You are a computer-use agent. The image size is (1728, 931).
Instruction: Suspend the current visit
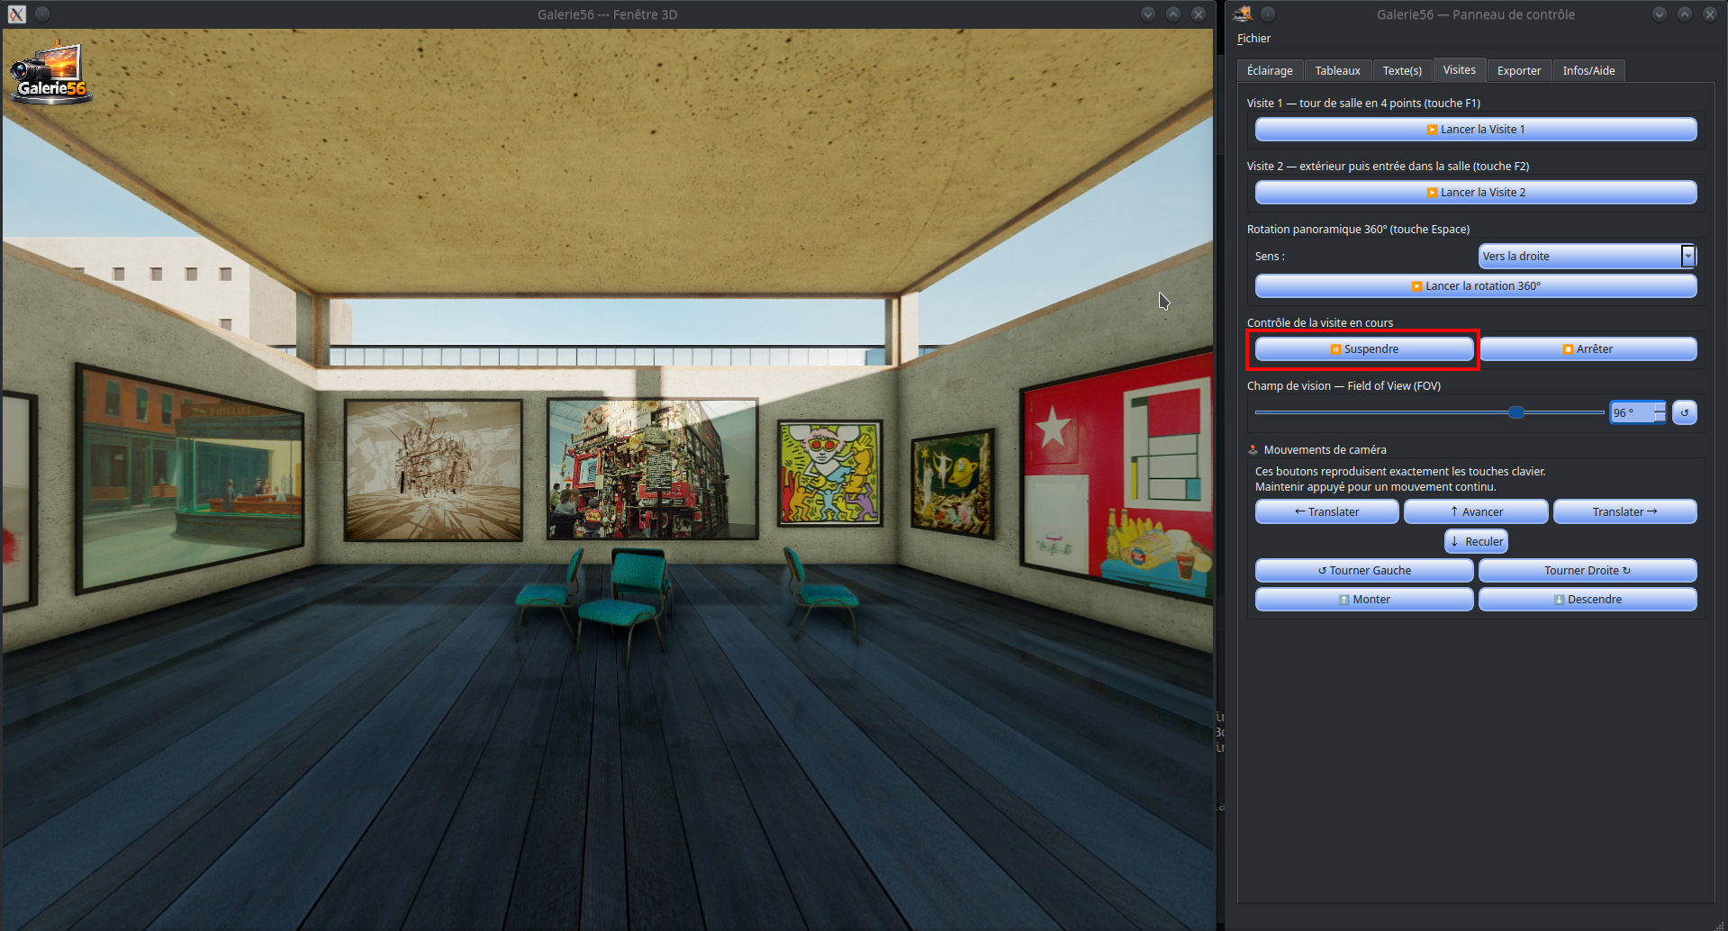pos(1364,349)
